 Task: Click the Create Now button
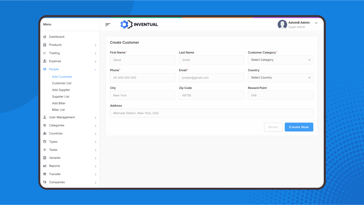tap(299, 127)
